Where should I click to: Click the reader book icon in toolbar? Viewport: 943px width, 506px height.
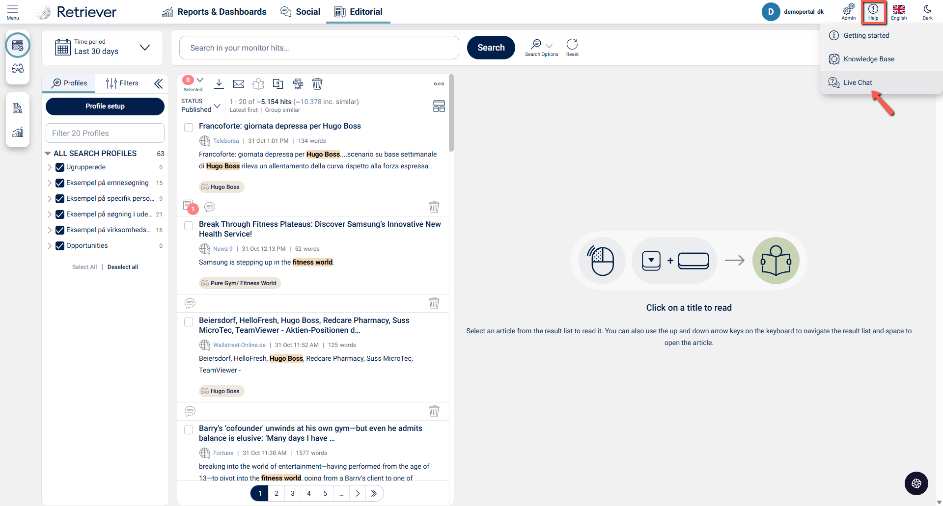(x=258, y=84)
